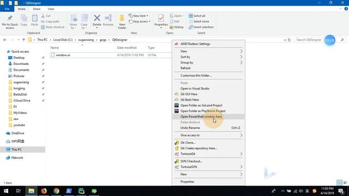Switch to the View ribbon tab

pyautogui.click(x=51, y=9)
